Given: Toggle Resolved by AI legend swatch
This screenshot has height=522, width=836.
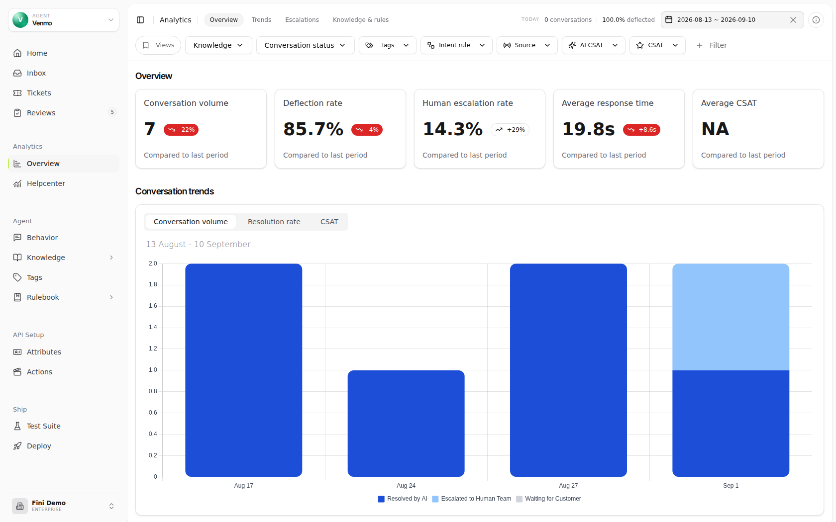Looking at the screenshot, I should (x=381, y=499).
